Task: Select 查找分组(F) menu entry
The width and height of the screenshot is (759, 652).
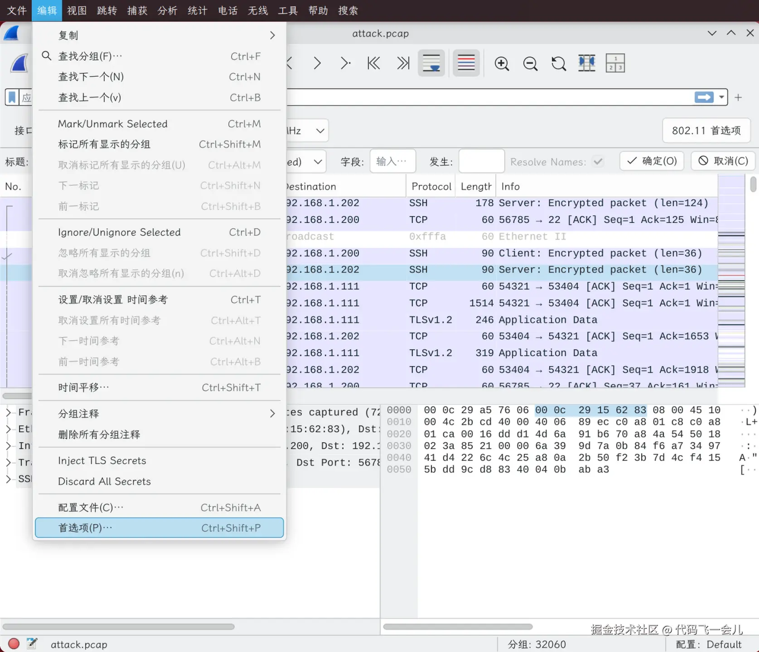Action: (x=160, y=56)
